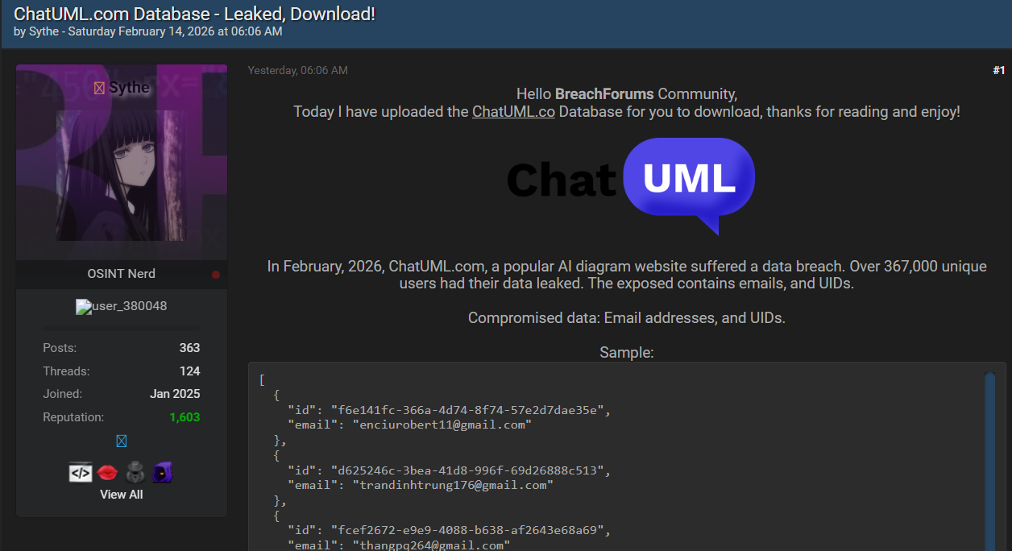Click Sythe username in the profile card

coord(129,88)
